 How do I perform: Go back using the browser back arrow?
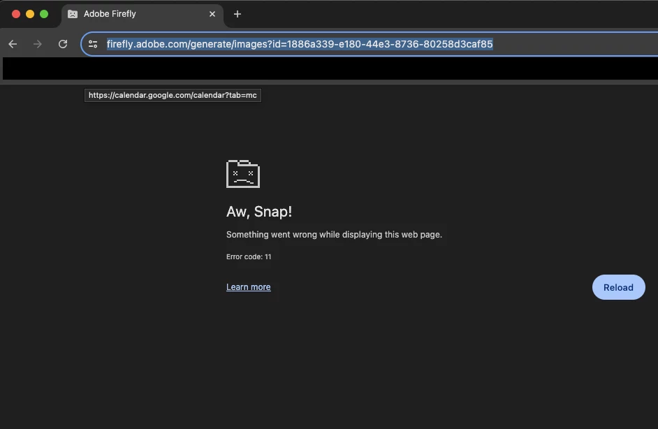click(x=13, y=44)
